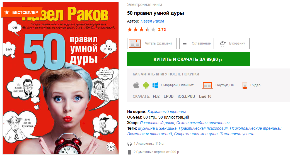Click the paper book version icon
This screenshot has width=290, height=157.
[x=129, y=152]
